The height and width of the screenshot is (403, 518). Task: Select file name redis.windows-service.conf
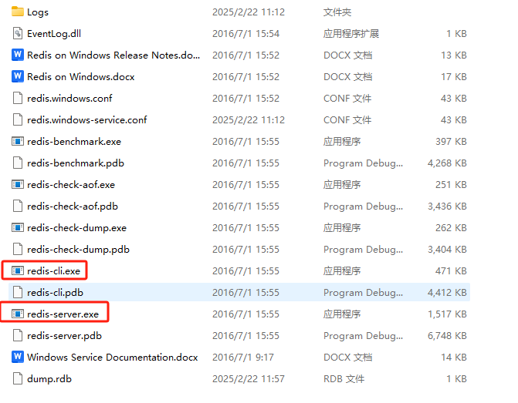(87, 120)
